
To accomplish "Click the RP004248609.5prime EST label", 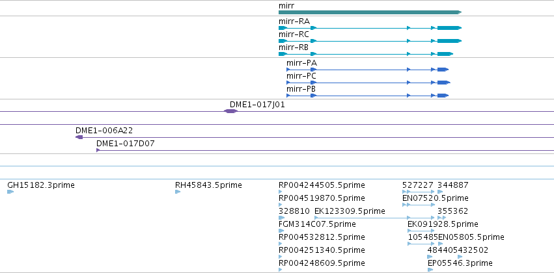I will coord(322,263).
